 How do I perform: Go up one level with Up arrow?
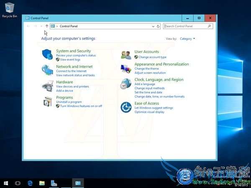click(x=47, y=26)
